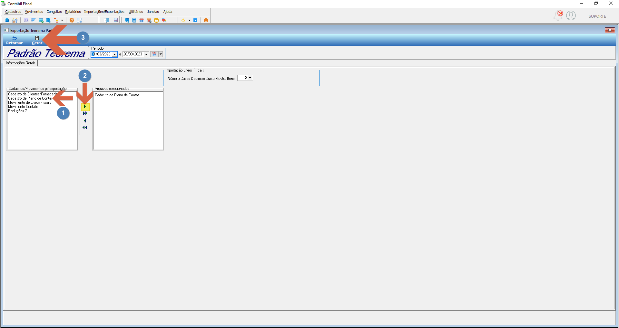The height and width of the screenshot is (328, 619).
Task: Click the lavender ID card toolbar icon
Action: point(26,20)
